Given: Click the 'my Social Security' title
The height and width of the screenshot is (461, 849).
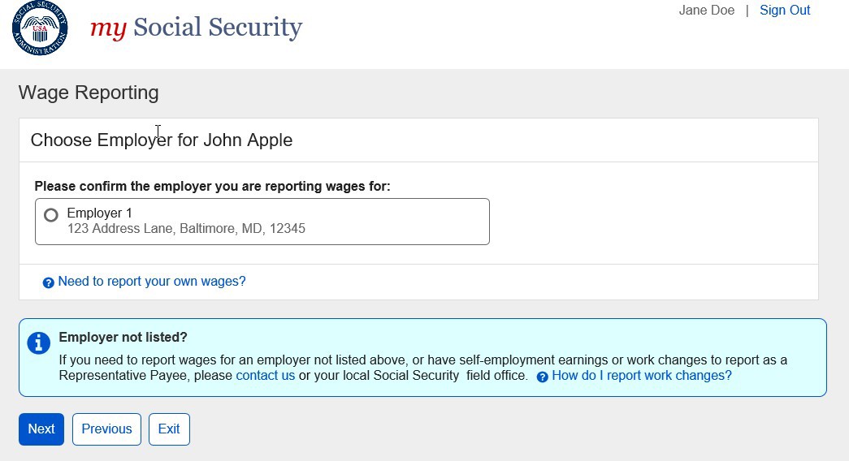Looking at the screenshot, I should point(196,28).
